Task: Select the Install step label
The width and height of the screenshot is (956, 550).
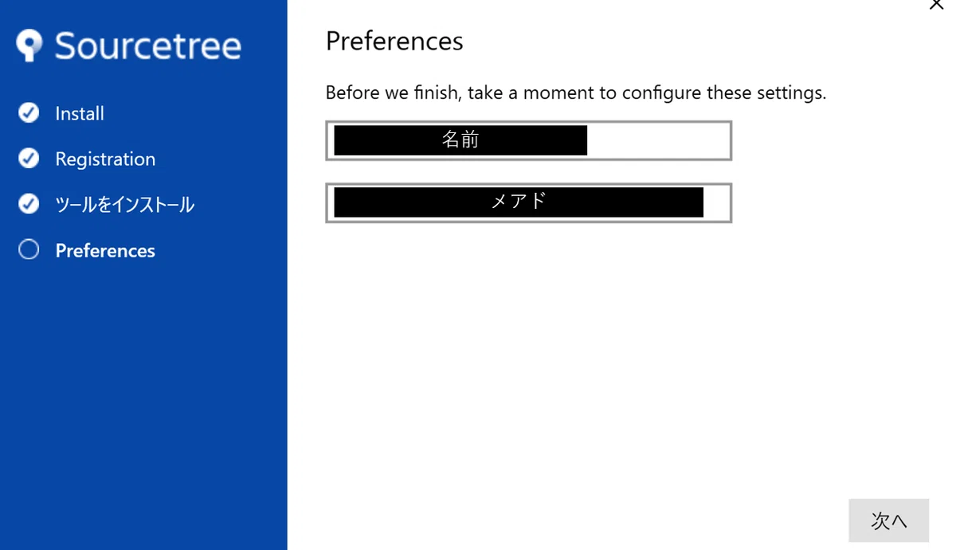Action: [80, 114]
